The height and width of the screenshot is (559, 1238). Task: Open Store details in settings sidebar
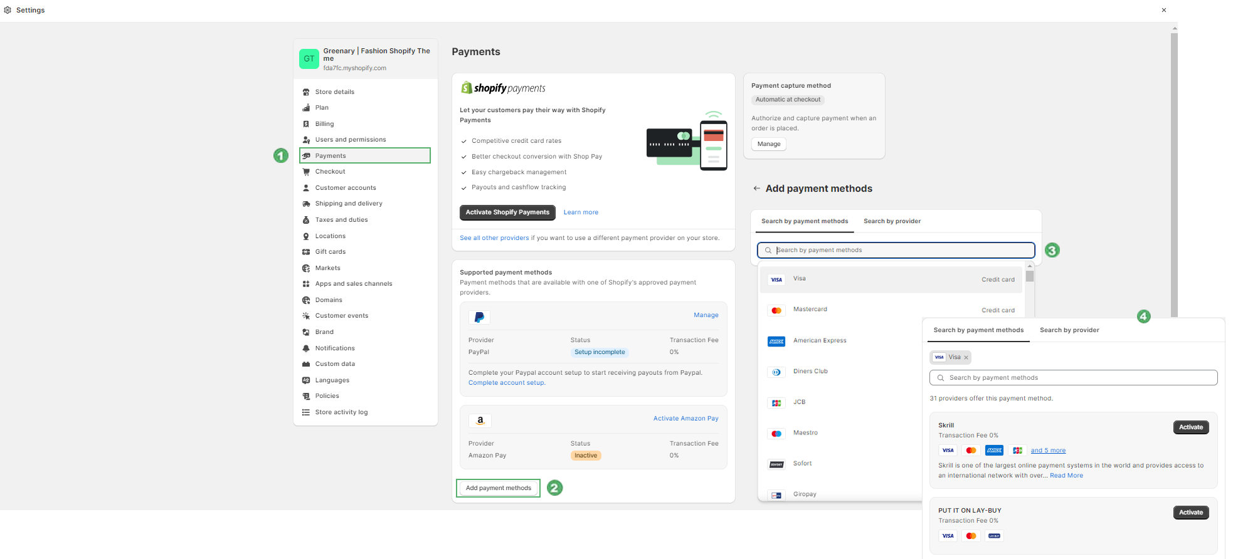(335, 92)
